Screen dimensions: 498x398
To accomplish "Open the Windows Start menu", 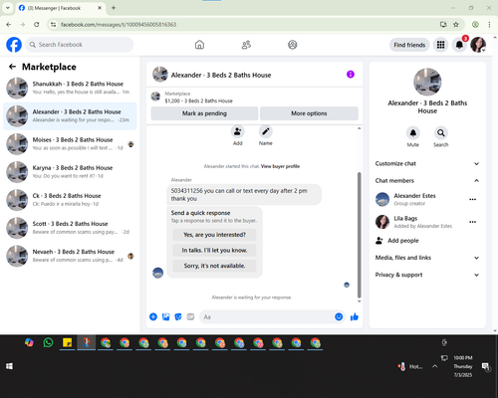I will [x=9, y=366].
